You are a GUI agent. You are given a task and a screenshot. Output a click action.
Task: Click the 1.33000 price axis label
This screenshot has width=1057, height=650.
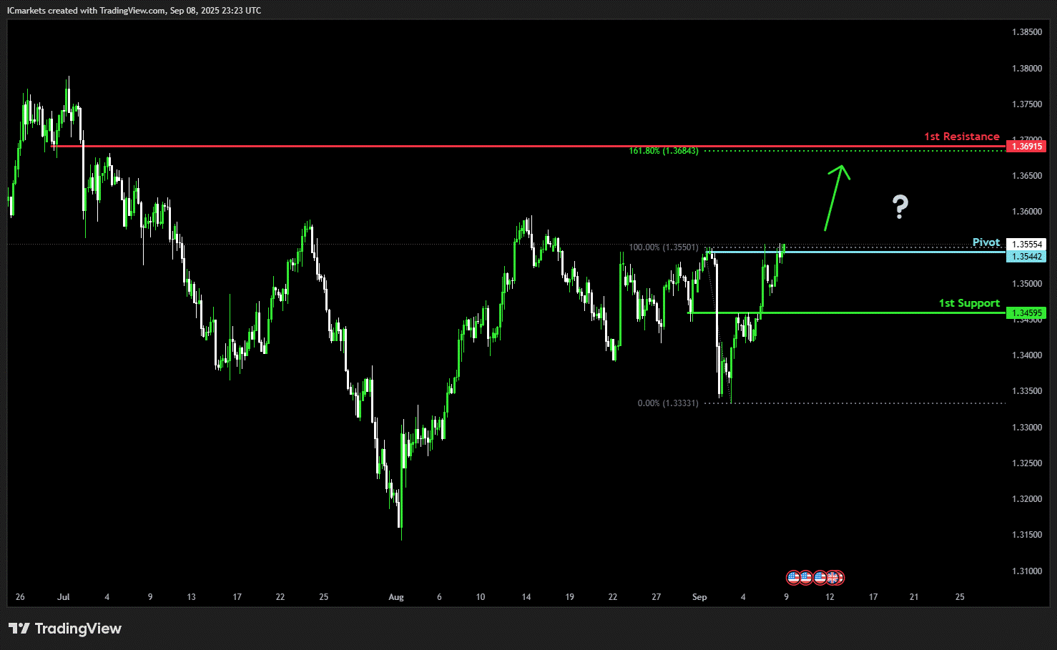pos(1026,428)
